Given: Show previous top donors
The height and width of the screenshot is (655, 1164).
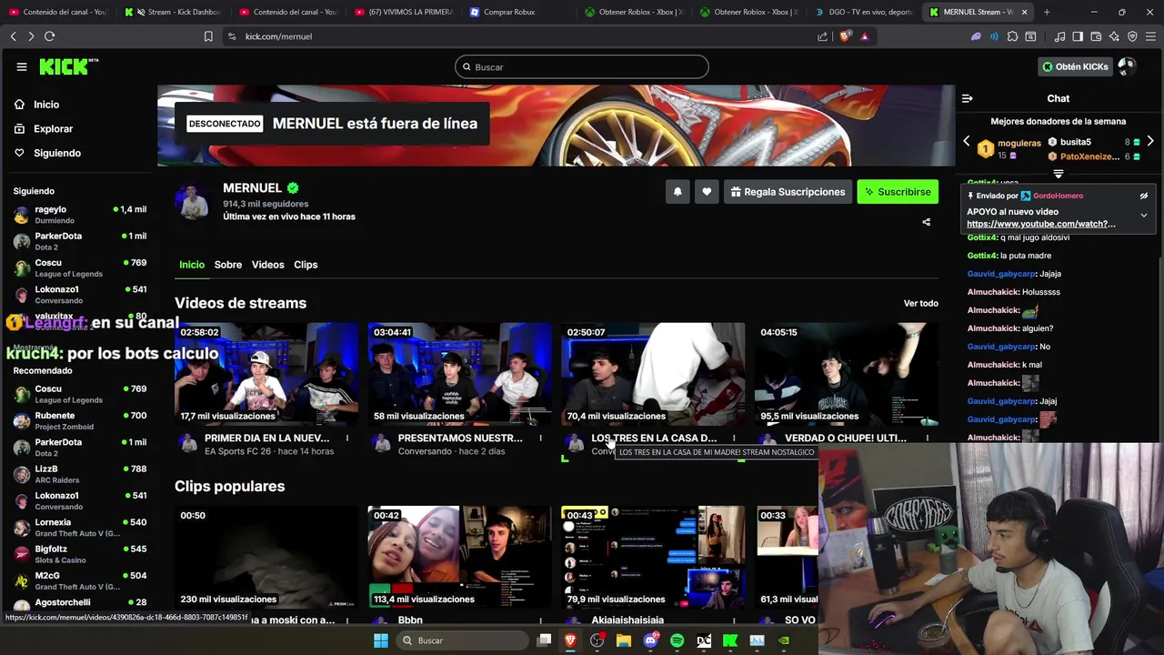Looking at the screenshot, I should tap(967, 141).
